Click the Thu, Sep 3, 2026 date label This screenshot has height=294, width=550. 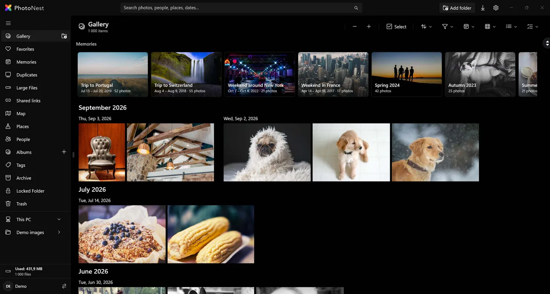pos(95,119)
